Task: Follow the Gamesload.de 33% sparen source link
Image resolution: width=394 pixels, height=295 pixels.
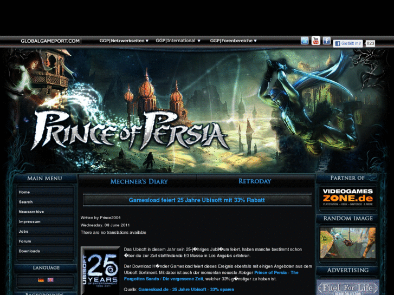Action: (x=186, y=290)
